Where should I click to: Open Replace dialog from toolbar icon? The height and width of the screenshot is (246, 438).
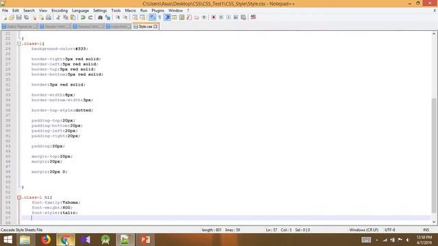(108, 17)
